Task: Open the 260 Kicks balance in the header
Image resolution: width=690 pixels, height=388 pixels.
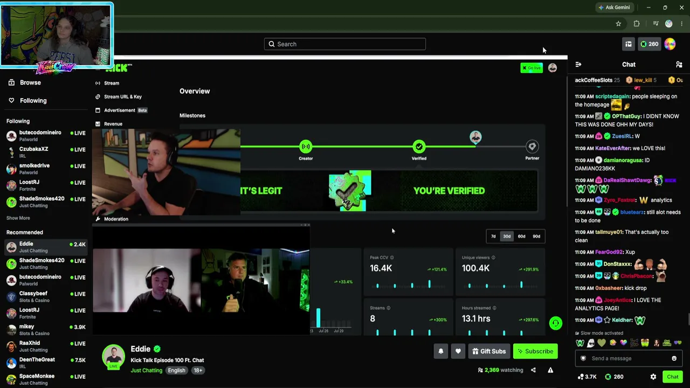Action: click(x=649, y=44)
